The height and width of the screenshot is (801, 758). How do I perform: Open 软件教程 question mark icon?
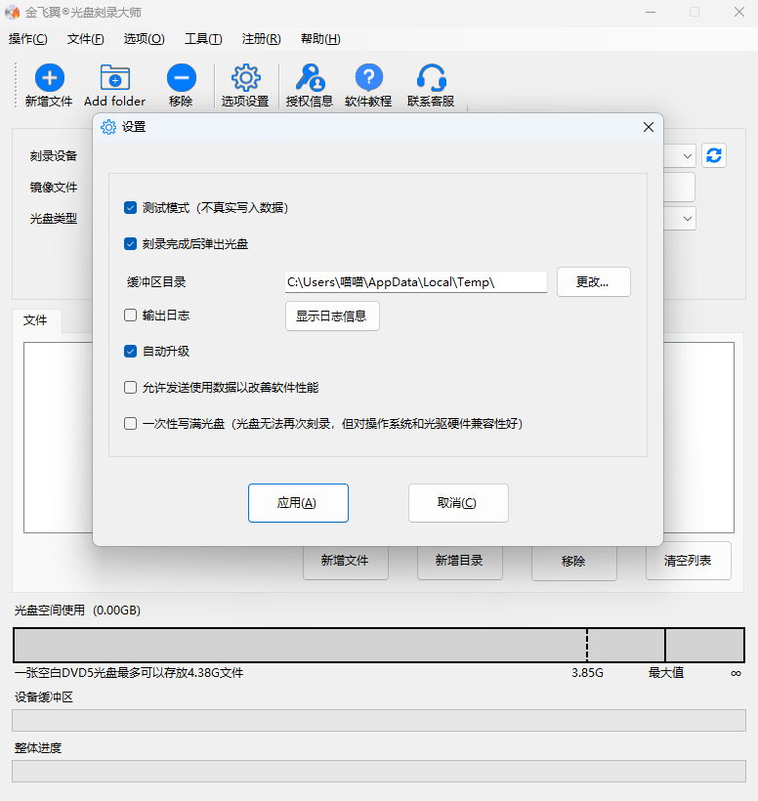pyautogui.click(x=368, y=78)
